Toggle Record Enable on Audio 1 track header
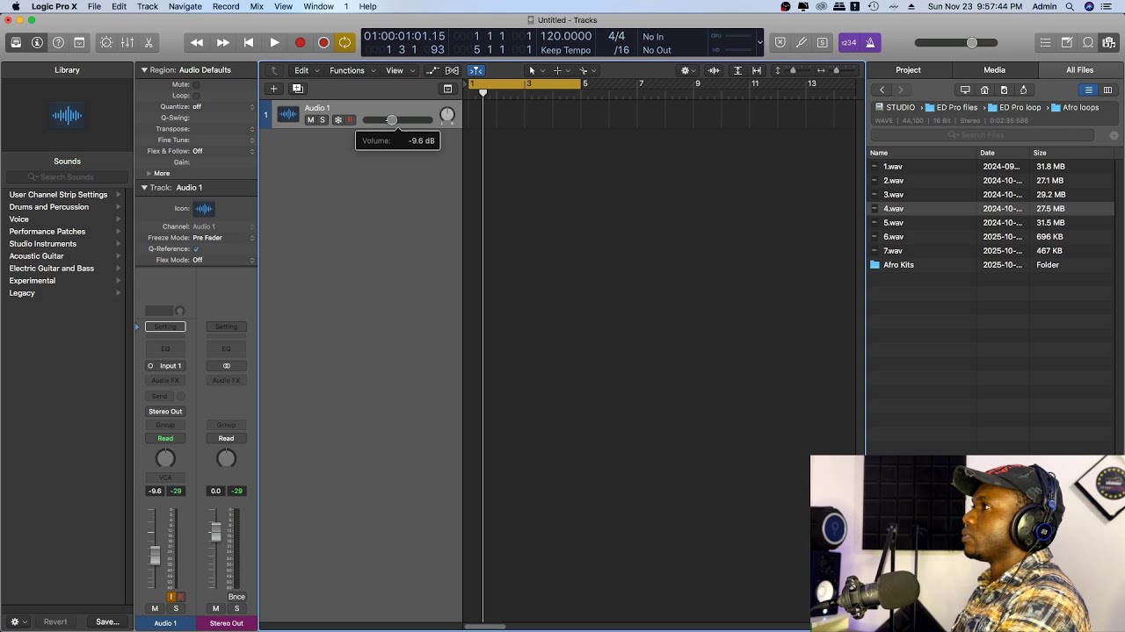The image size is (1125, 632). point(350,120)
